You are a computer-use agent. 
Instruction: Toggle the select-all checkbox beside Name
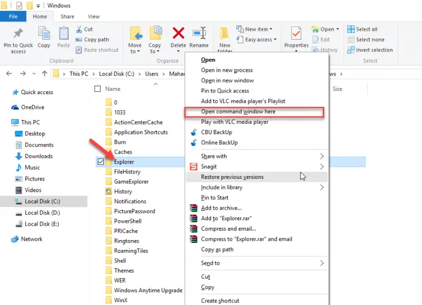tap(98, 89)
